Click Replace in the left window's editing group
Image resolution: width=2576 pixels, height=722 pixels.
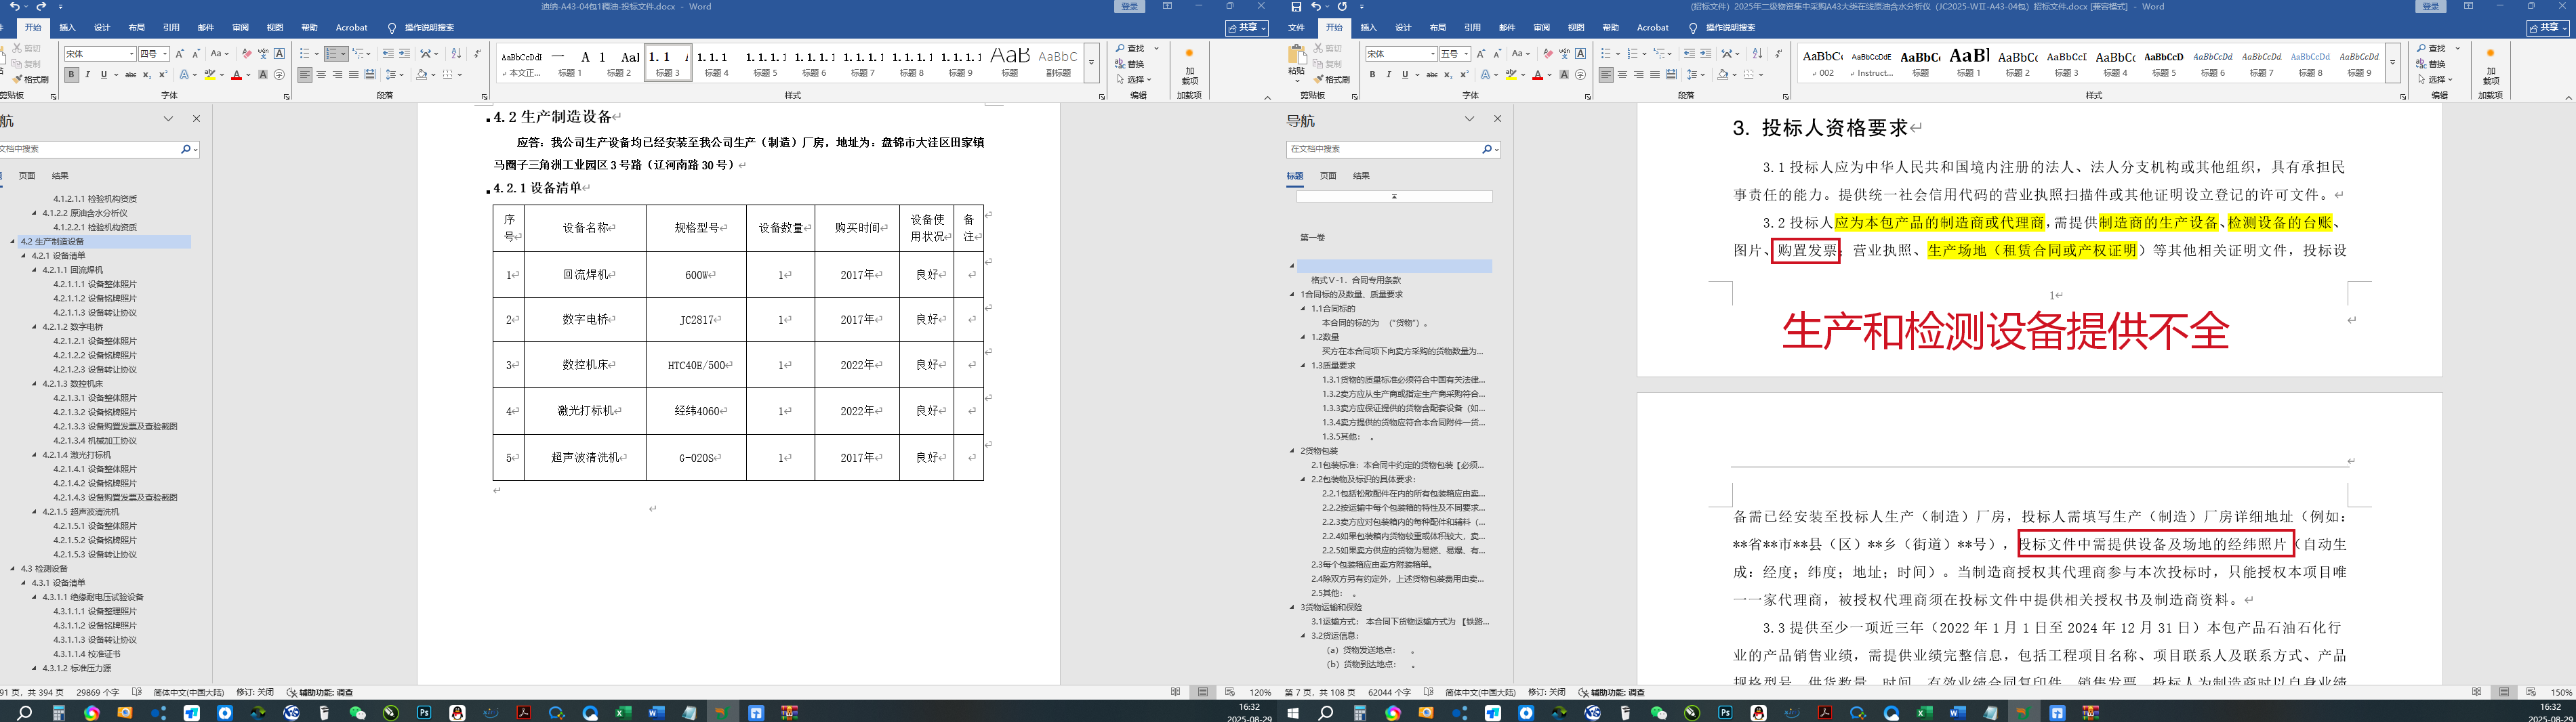point(1131,64)
